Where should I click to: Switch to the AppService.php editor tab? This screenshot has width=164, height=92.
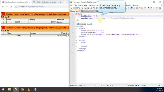[x=88, y=11]
